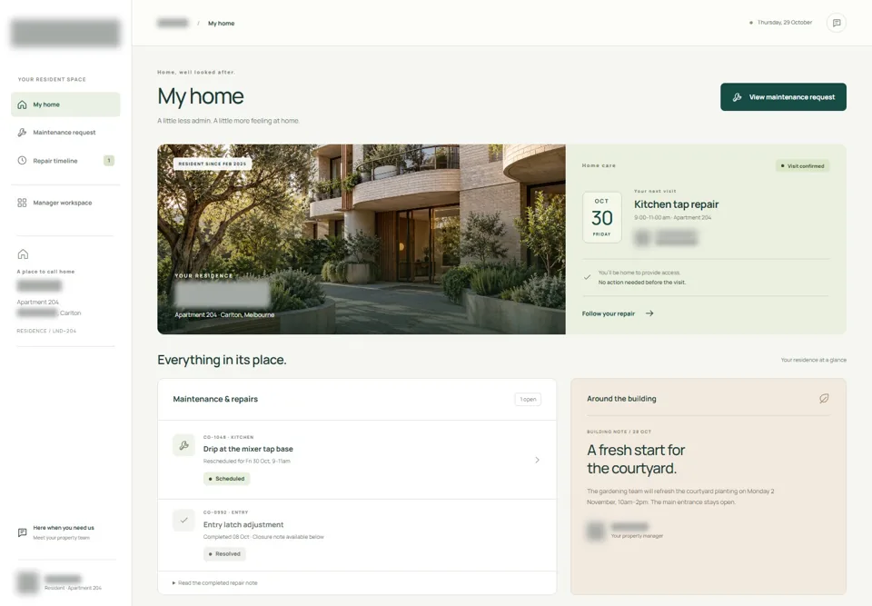Click the clock icon beside Repair timeline

(x=22, y=161)
